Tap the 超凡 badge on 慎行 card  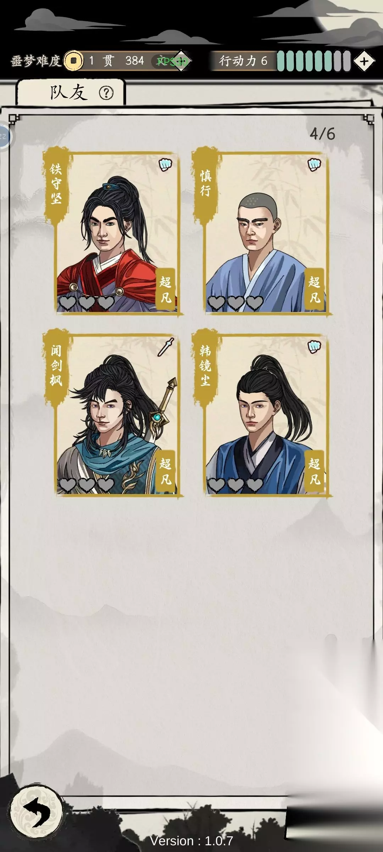[314, 289]
